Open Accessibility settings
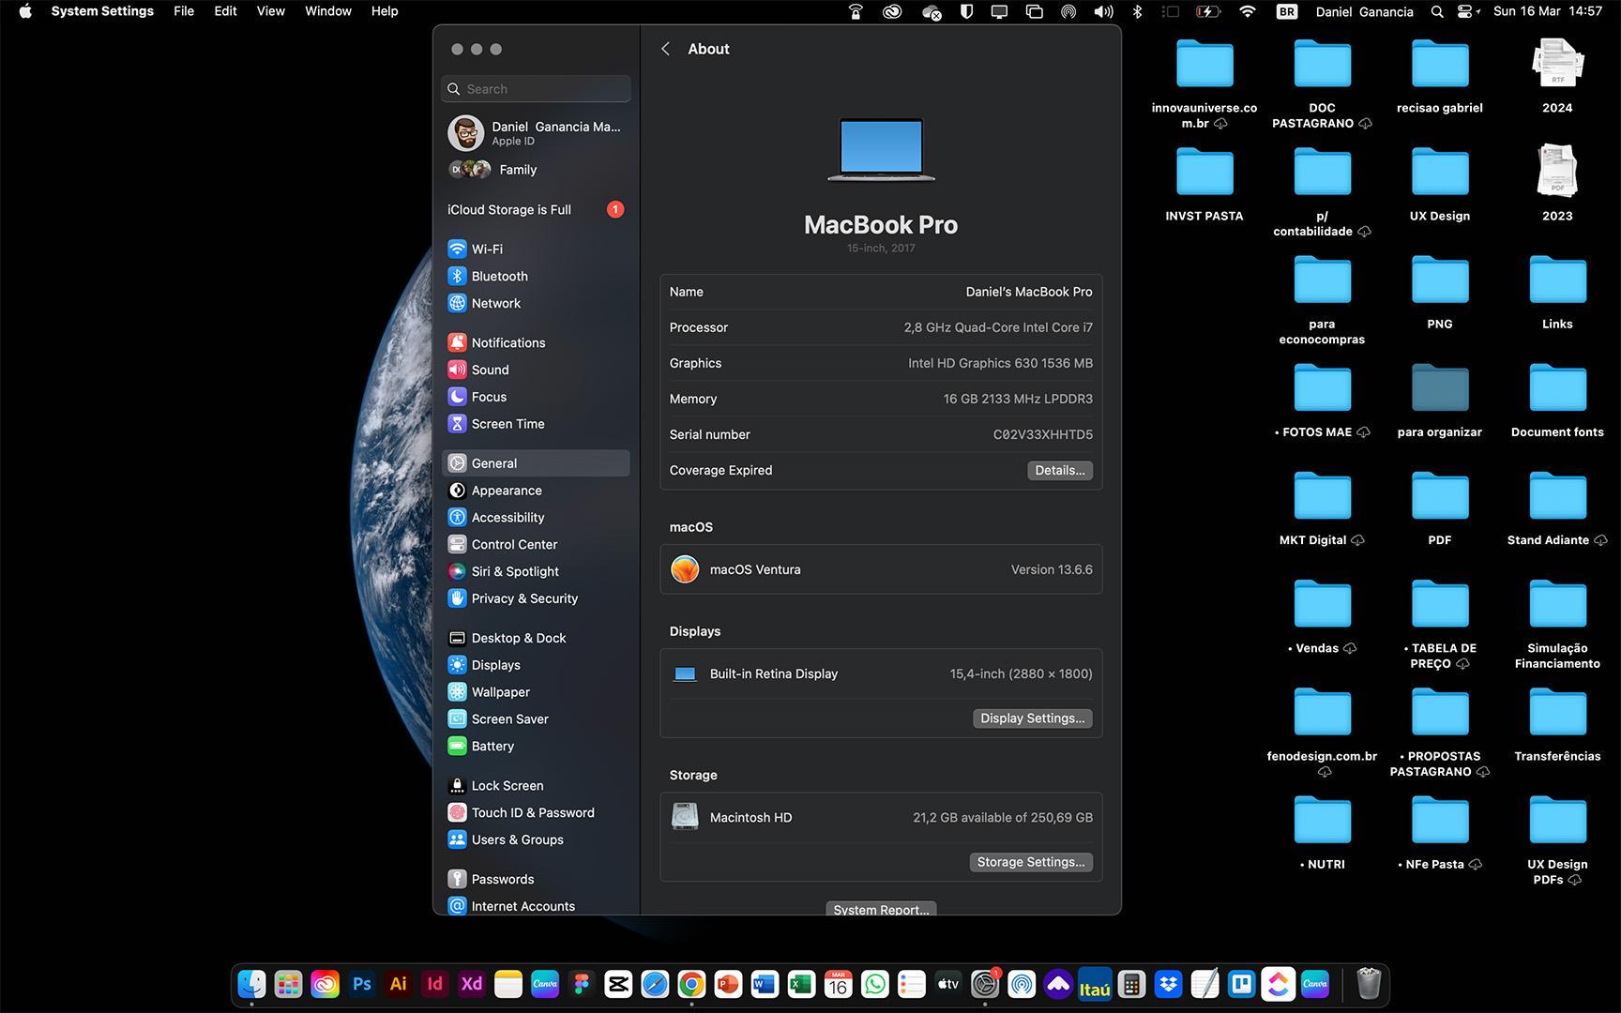 coord(536,518)
